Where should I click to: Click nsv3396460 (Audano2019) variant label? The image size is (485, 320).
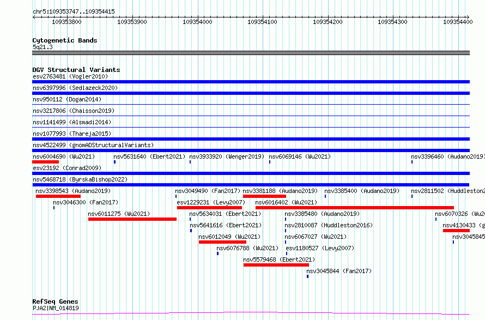[448, 156]
